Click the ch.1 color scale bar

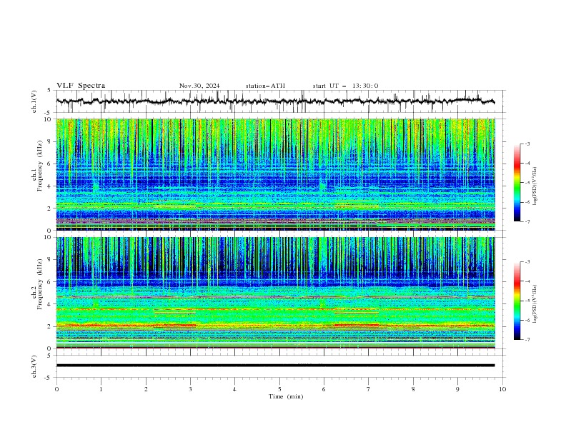[517, 183]
